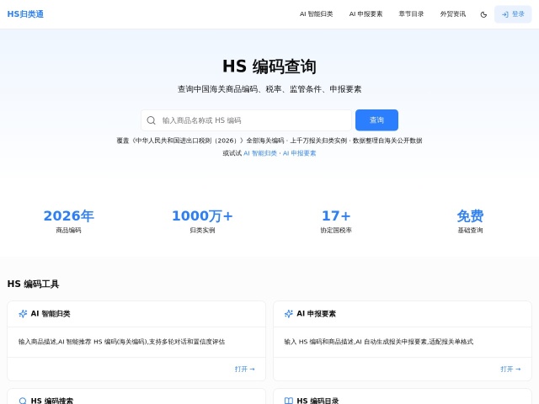539x404 pixels.
Task: Click 打开 → on the AI 申报要素 card
Action: click(510, 369)
